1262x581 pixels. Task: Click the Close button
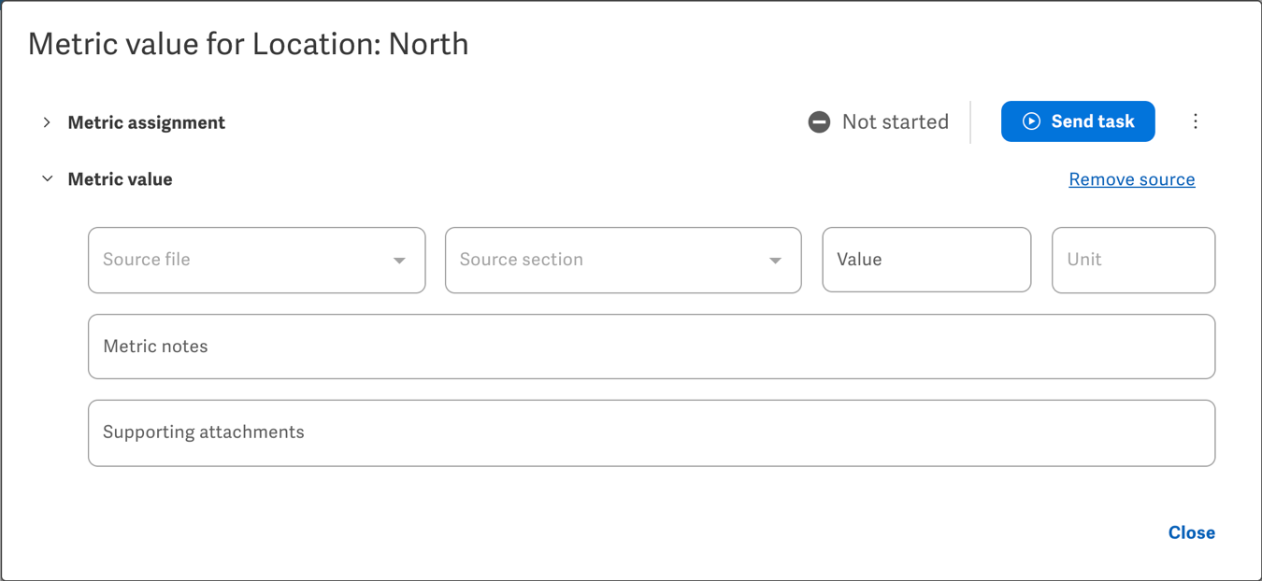[x=1192, y=532]
